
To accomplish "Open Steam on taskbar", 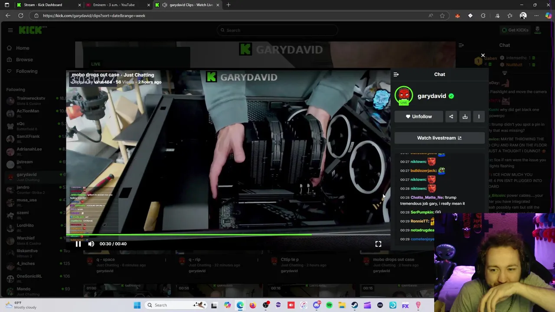I will pyautogui.click(x=355, y=305).
